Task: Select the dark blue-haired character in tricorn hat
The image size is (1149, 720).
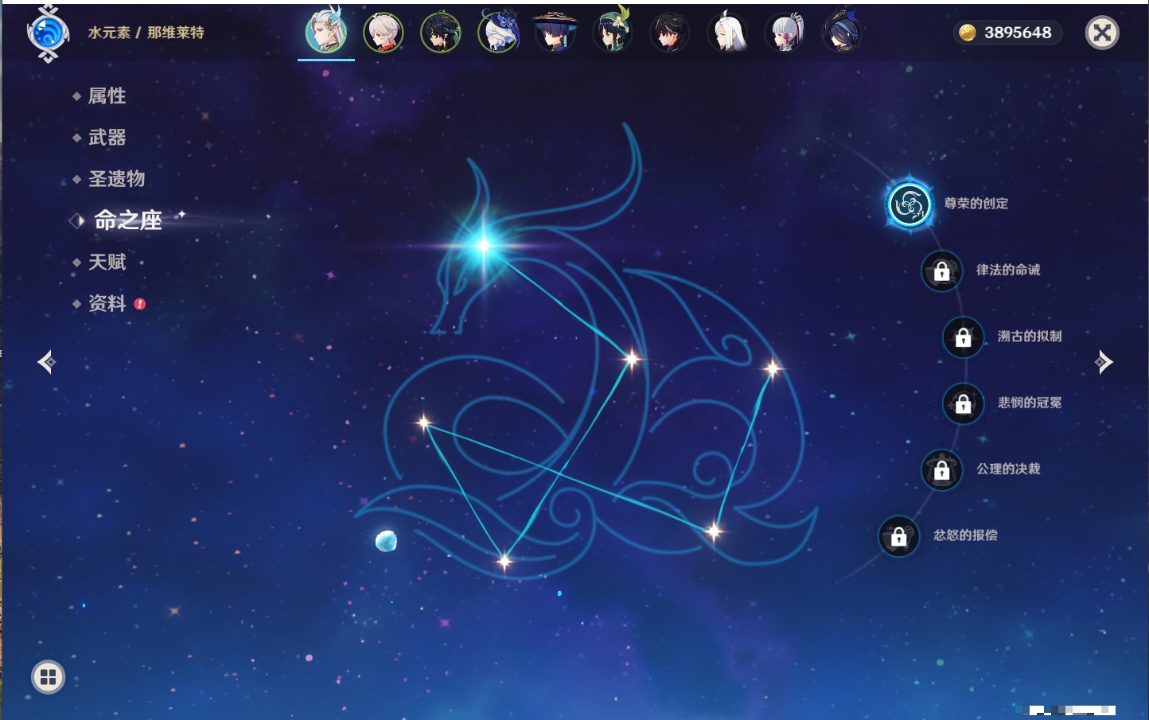Action: coord(842,32)
